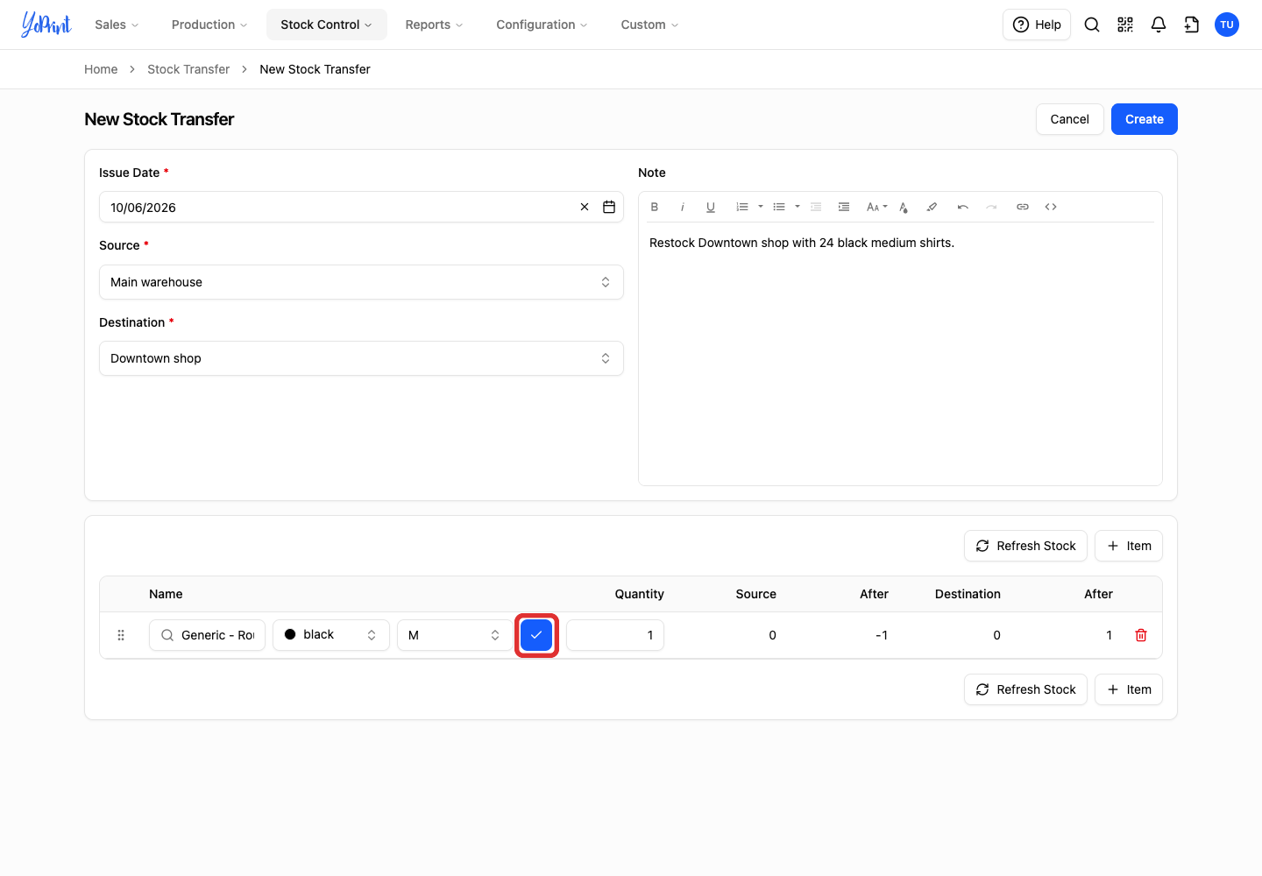Viewport: 1262px width, 876px height.
Task: Open the Production menu
Action: coord(209,25)
